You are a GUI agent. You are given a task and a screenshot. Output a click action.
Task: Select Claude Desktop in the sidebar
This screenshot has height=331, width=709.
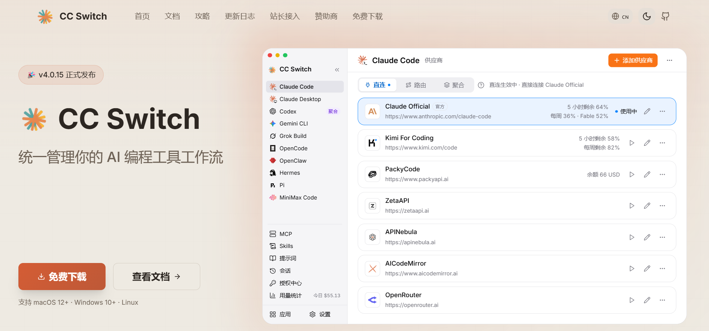pyautogui.click(x=305, y=99)
